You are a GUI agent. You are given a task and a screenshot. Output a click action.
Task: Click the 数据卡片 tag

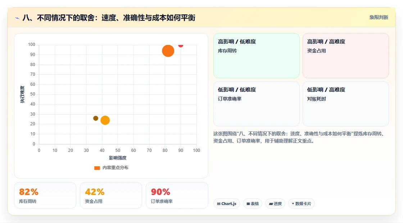tap(302, 204)
